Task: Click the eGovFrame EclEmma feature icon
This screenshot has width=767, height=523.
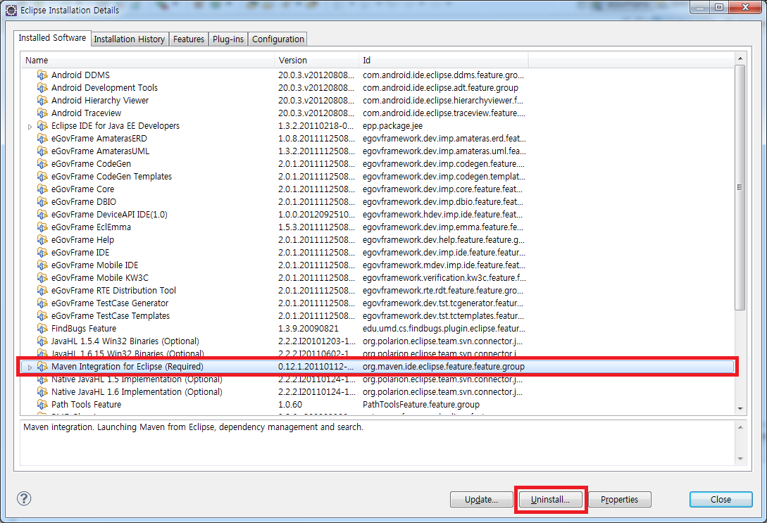Action: point(42,227)
